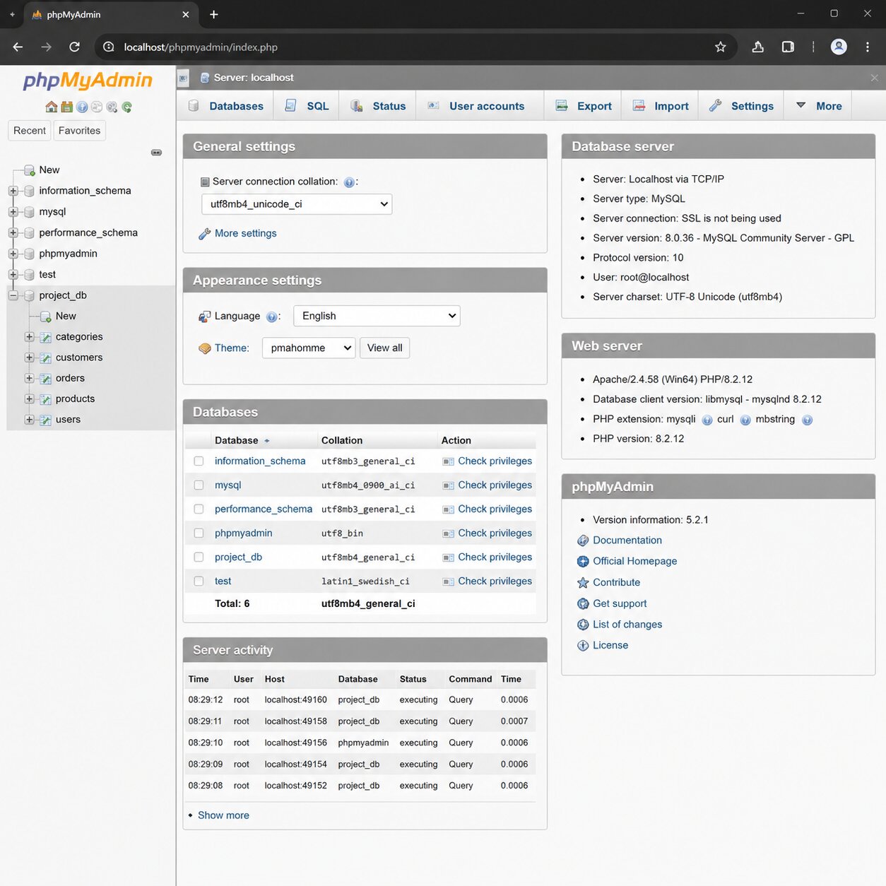Tick the mysql database checkbox
The width and height of the screenshot is (886, 886).
(199, 485)
